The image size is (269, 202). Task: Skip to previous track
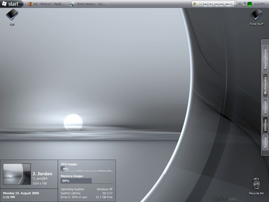click(x=216, y=4)
